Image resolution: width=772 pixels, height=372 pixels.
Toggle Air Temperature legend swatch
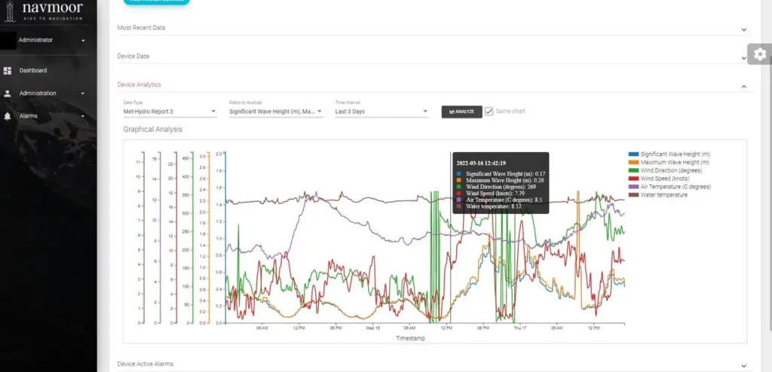(x=633, y=187)
